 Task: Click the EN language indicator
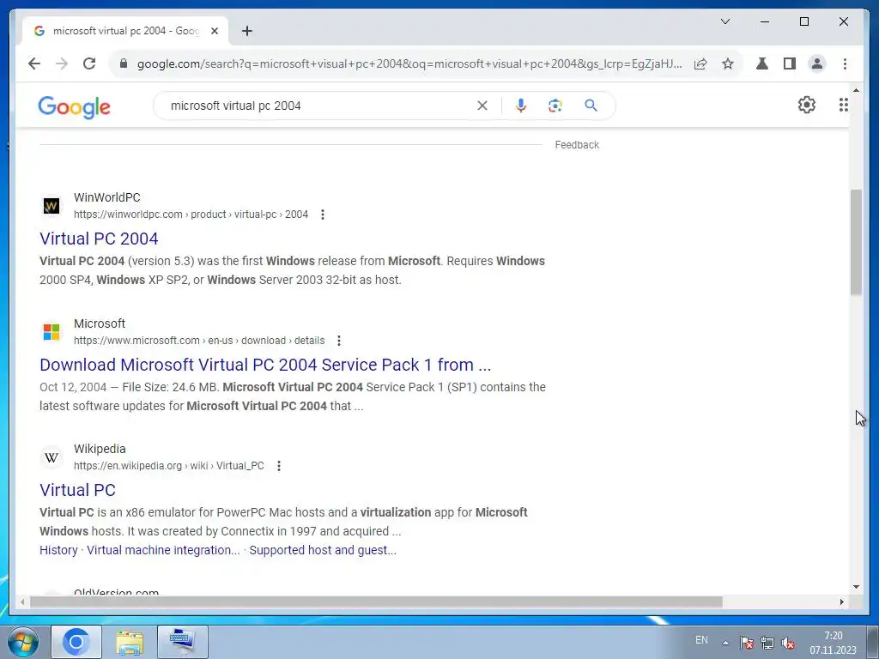point(701,640)
